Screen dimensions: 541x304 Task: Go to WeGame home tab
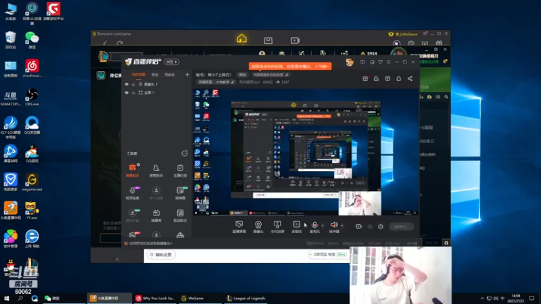point(241,39)
